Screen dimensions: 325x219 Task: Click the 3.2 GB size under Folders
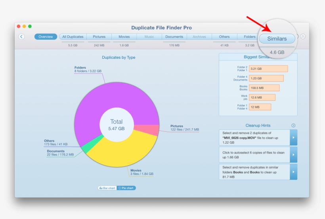250,45
